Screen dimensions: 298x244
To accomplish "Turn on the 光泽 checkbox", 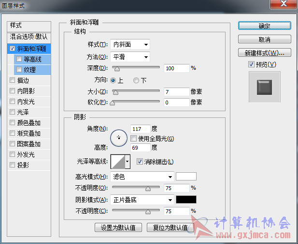I will 13,112.
